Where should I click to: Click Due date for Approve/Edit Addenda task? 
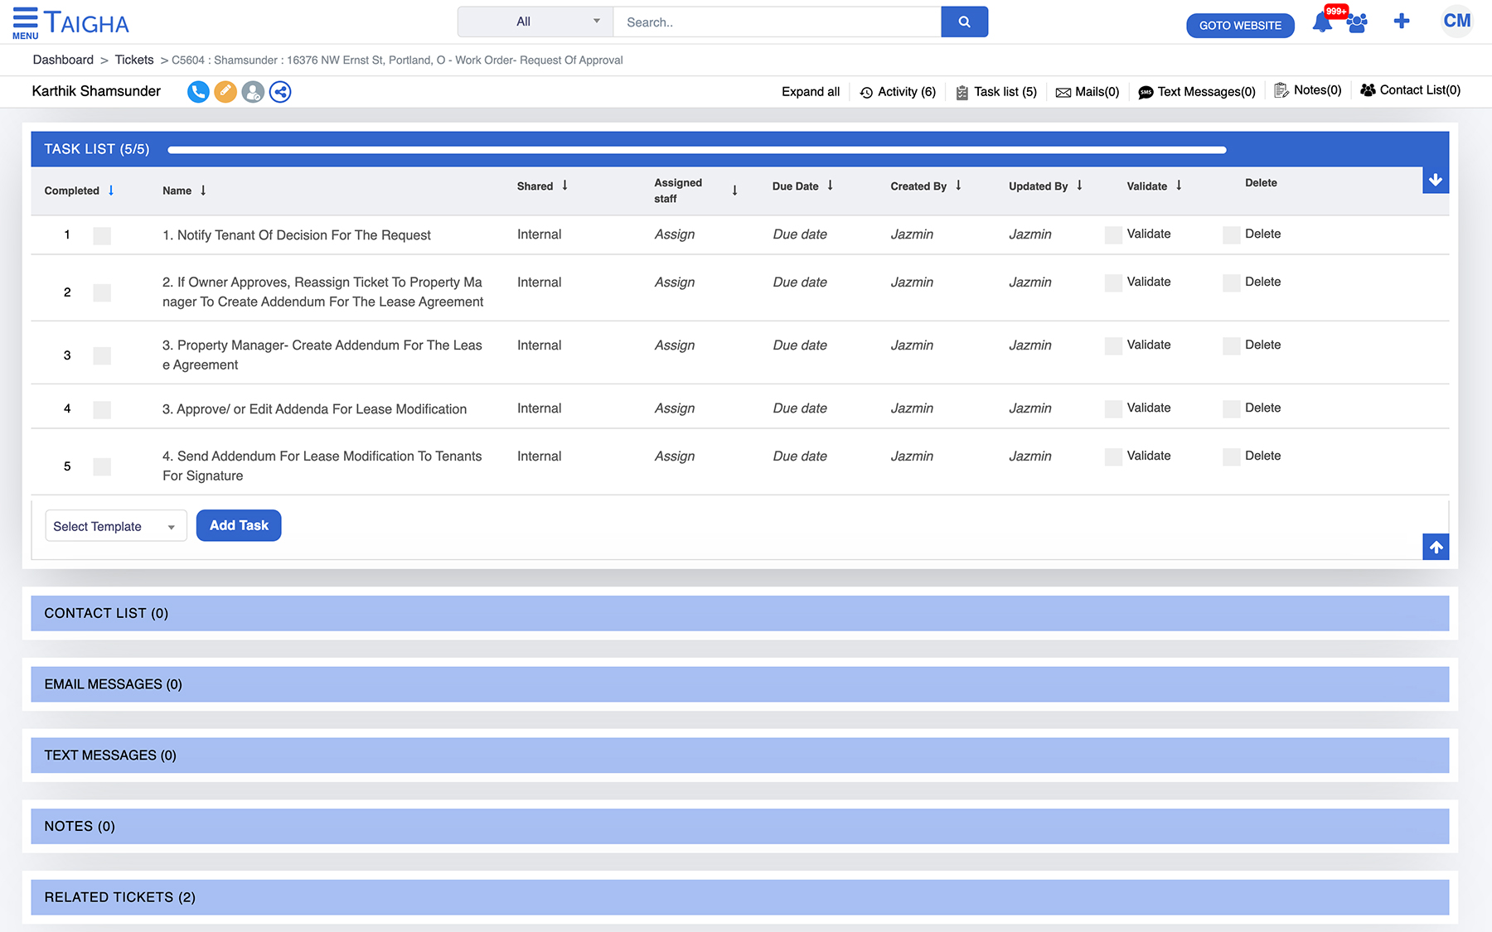800,408
